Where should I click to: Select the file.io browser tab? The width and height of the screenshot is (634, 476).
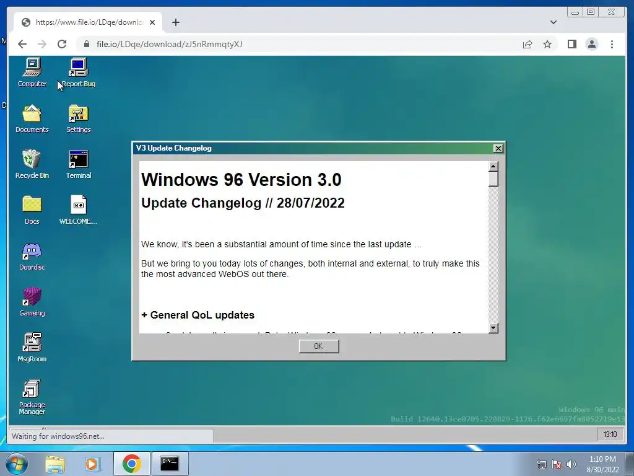(88, 22)
